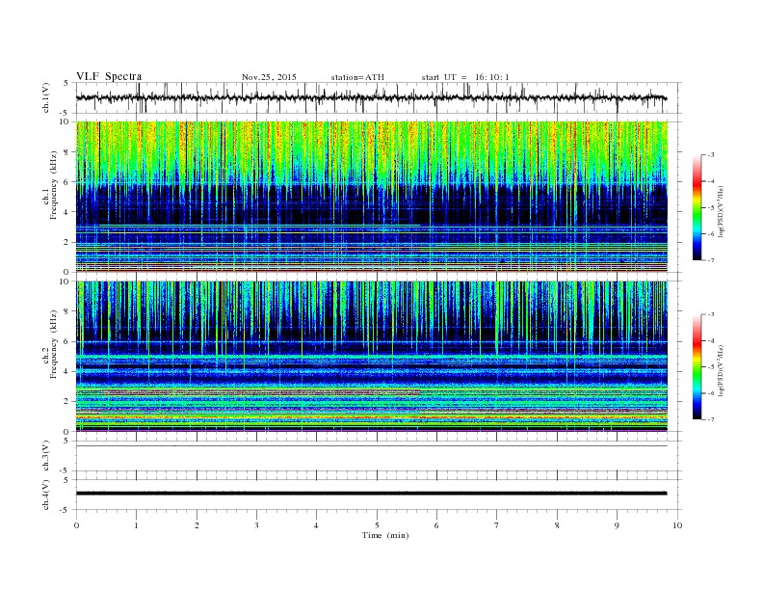
Task: Click the "3" tick on the time axis
Action: pyautogui.click(x=256, y=525)
